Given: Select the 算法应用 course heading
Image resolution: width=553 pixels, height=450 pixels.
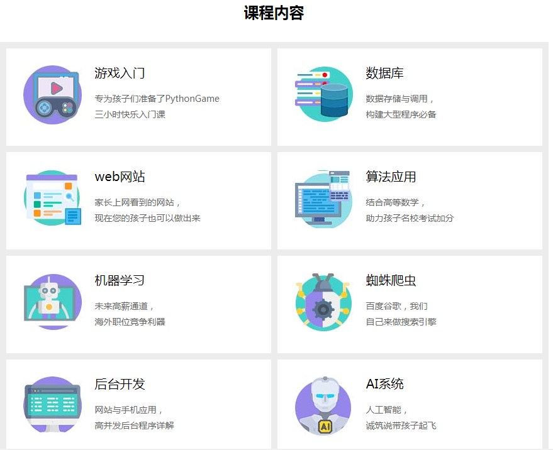Looking at the screenshot, I should [x=391, y=177].
